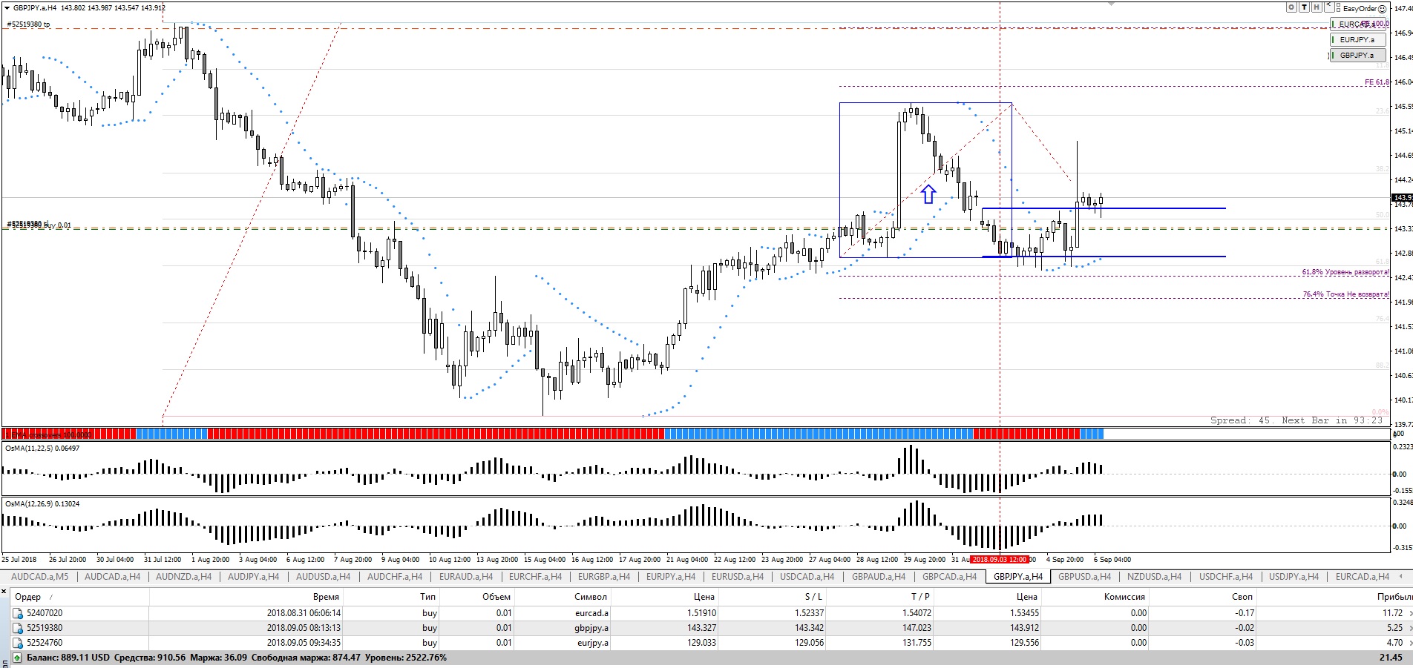Switch to the EURAUD.a,H4 chart tab

point(466,577)
